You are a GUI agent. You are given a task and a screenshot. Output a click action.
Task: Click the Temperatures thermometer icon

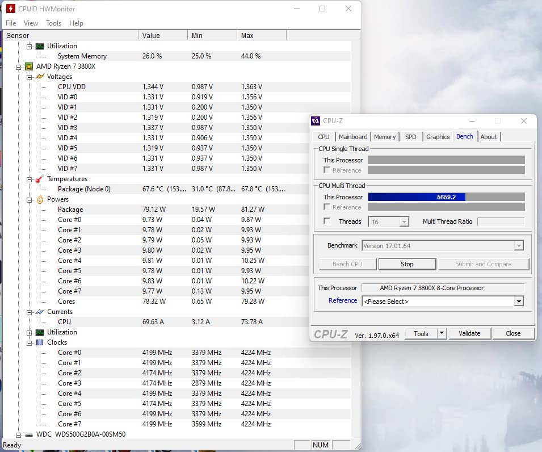(40, 179)
